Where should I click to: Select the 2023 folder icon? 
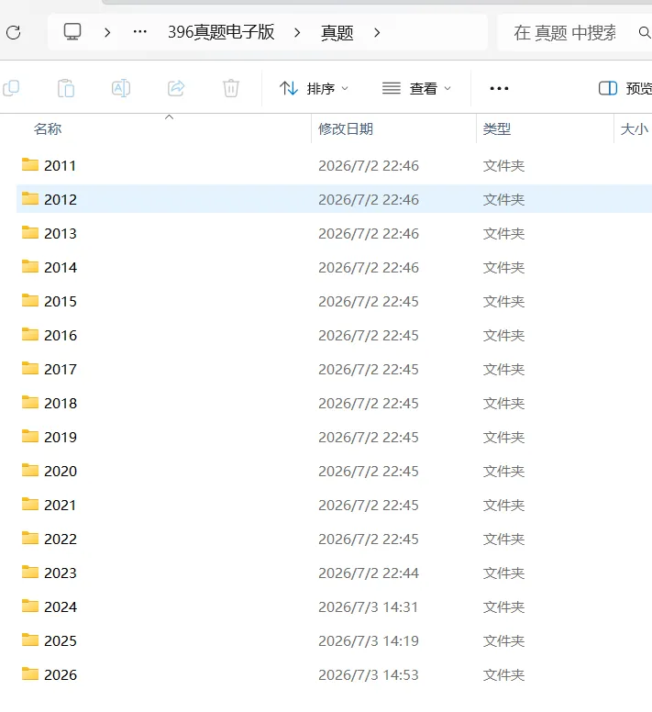[30, 572]
